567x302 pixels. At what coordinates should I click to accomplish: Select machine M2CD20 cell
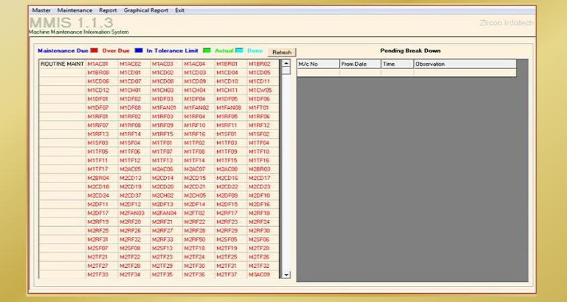166,187
